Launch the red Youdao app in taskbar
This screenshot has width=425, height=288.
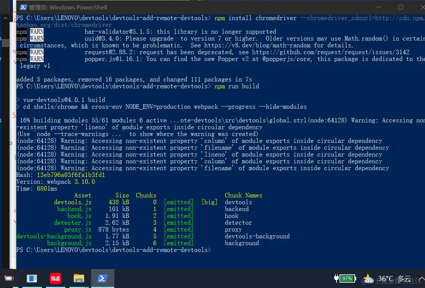[55, 279]
